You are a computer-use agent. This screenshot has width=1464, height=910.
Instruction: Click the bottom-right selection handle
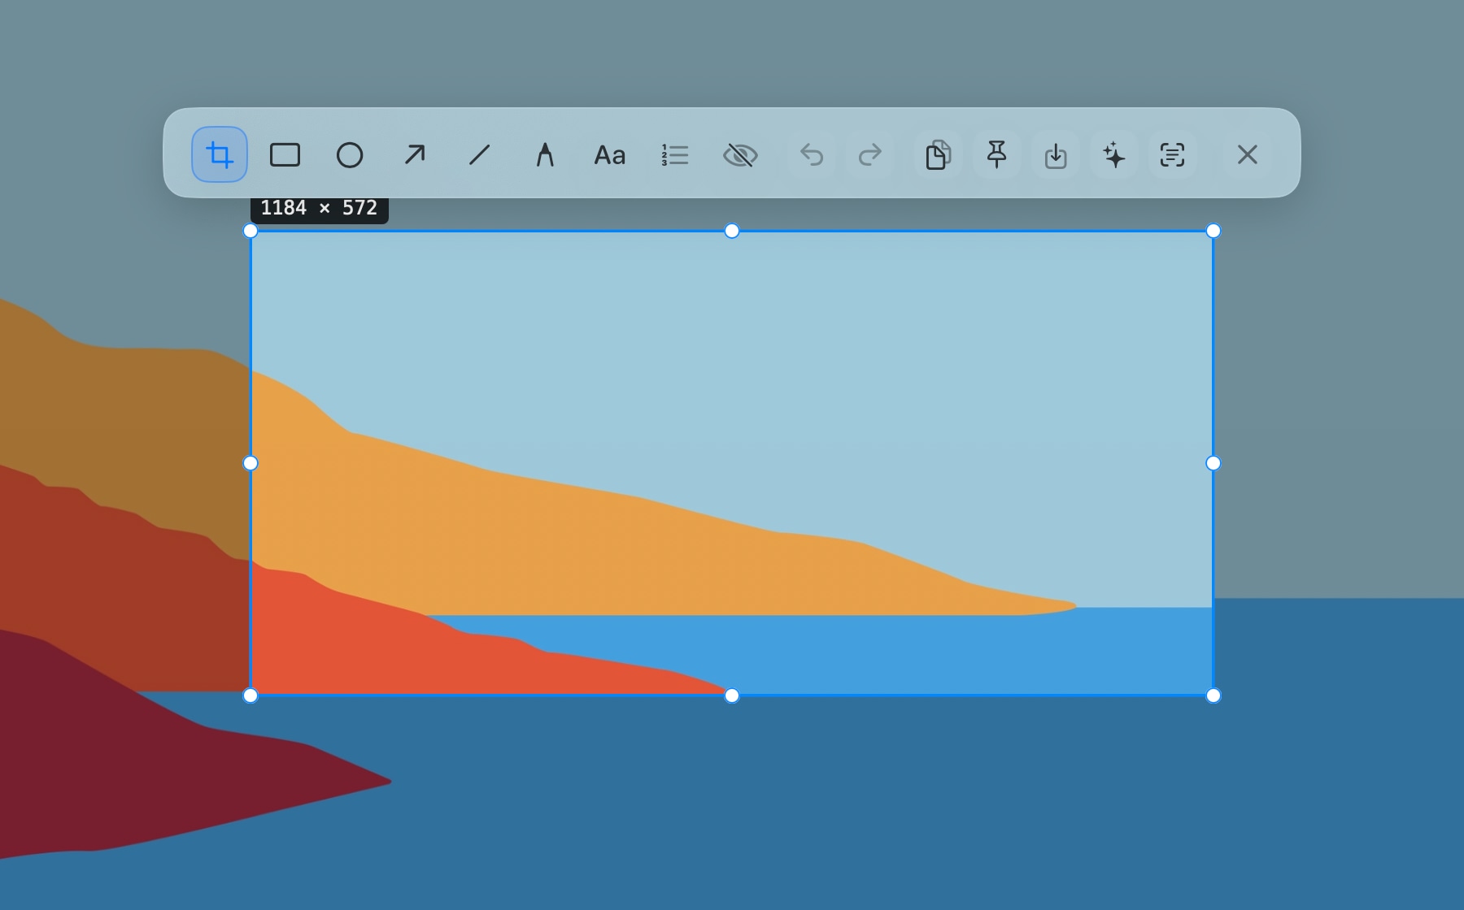[x=1213, y=695]
